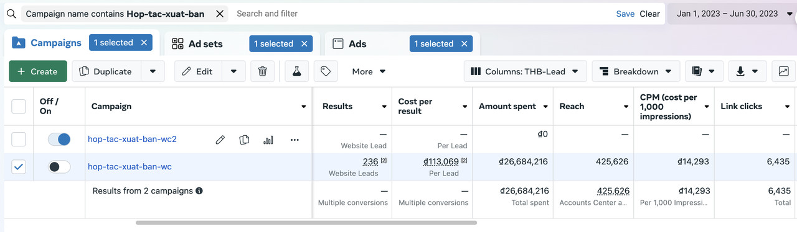Open the charts view icon at toolbar end
797x232 pixels.
click(x=783, y=71)
